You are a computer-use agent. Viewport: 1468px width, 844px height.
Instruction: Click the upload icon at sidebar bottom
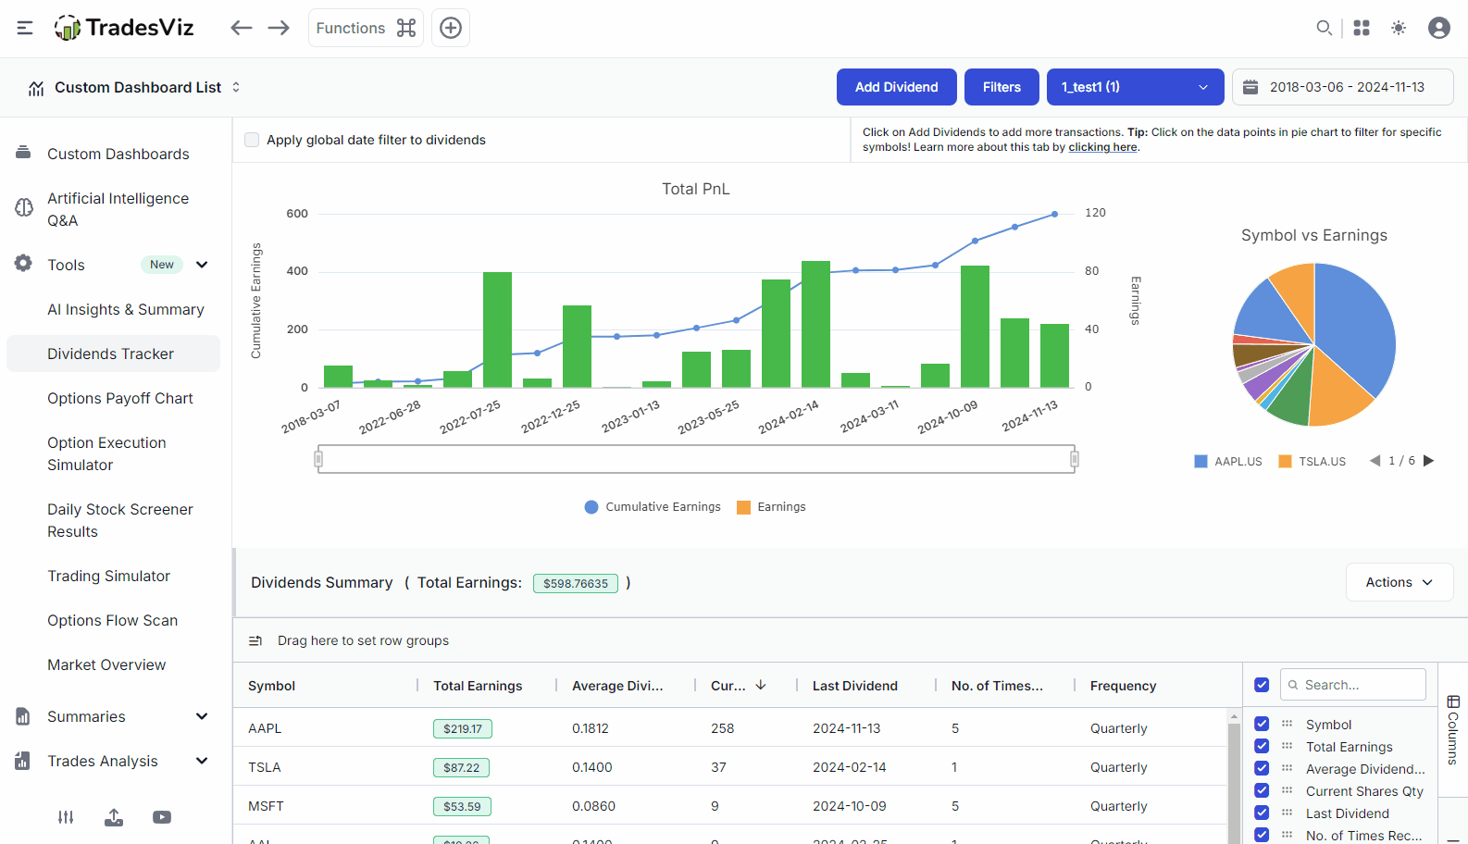pyautogui.click(x=114, y=817)
